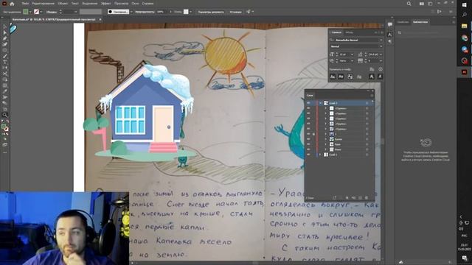
Task: Change the screen mode icon in the toolbar
Action: click(5, 145)
